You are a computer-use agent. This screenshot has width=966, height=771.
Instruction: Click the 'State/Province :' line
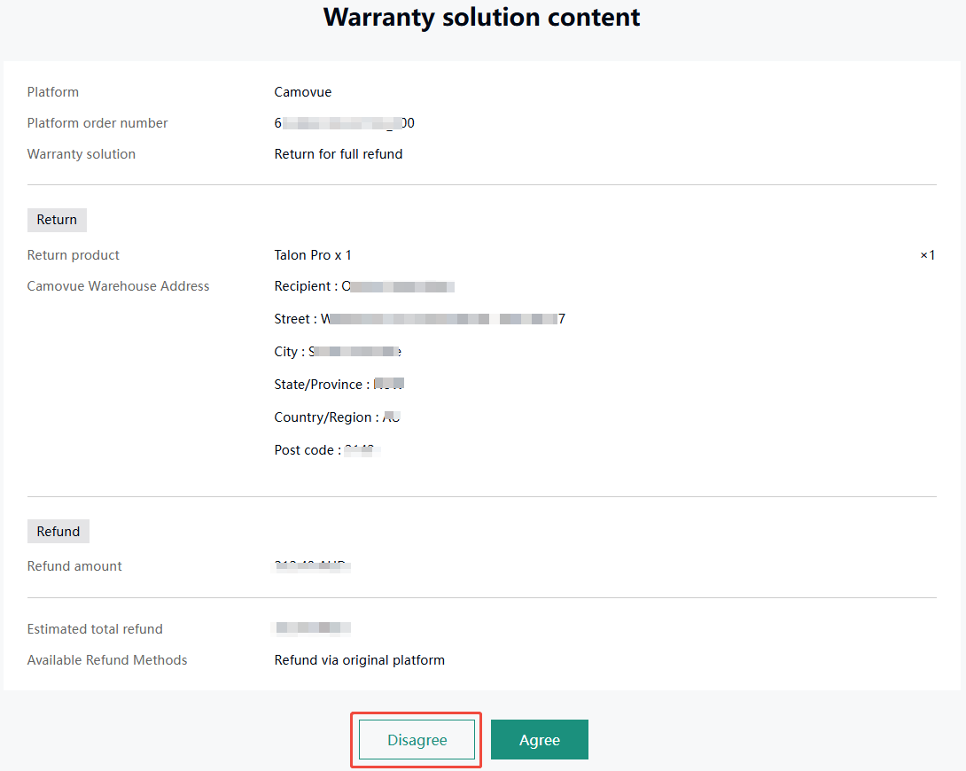(x=339, y=385)
